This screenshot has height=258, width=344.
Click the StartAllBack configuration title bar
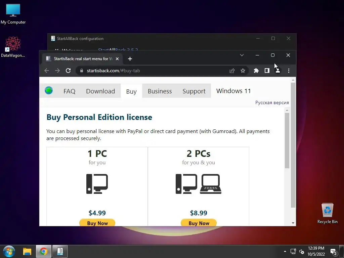(x=152, y=38)
